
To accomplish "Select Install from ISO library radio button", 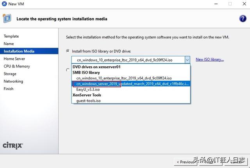I will [68, 51].
